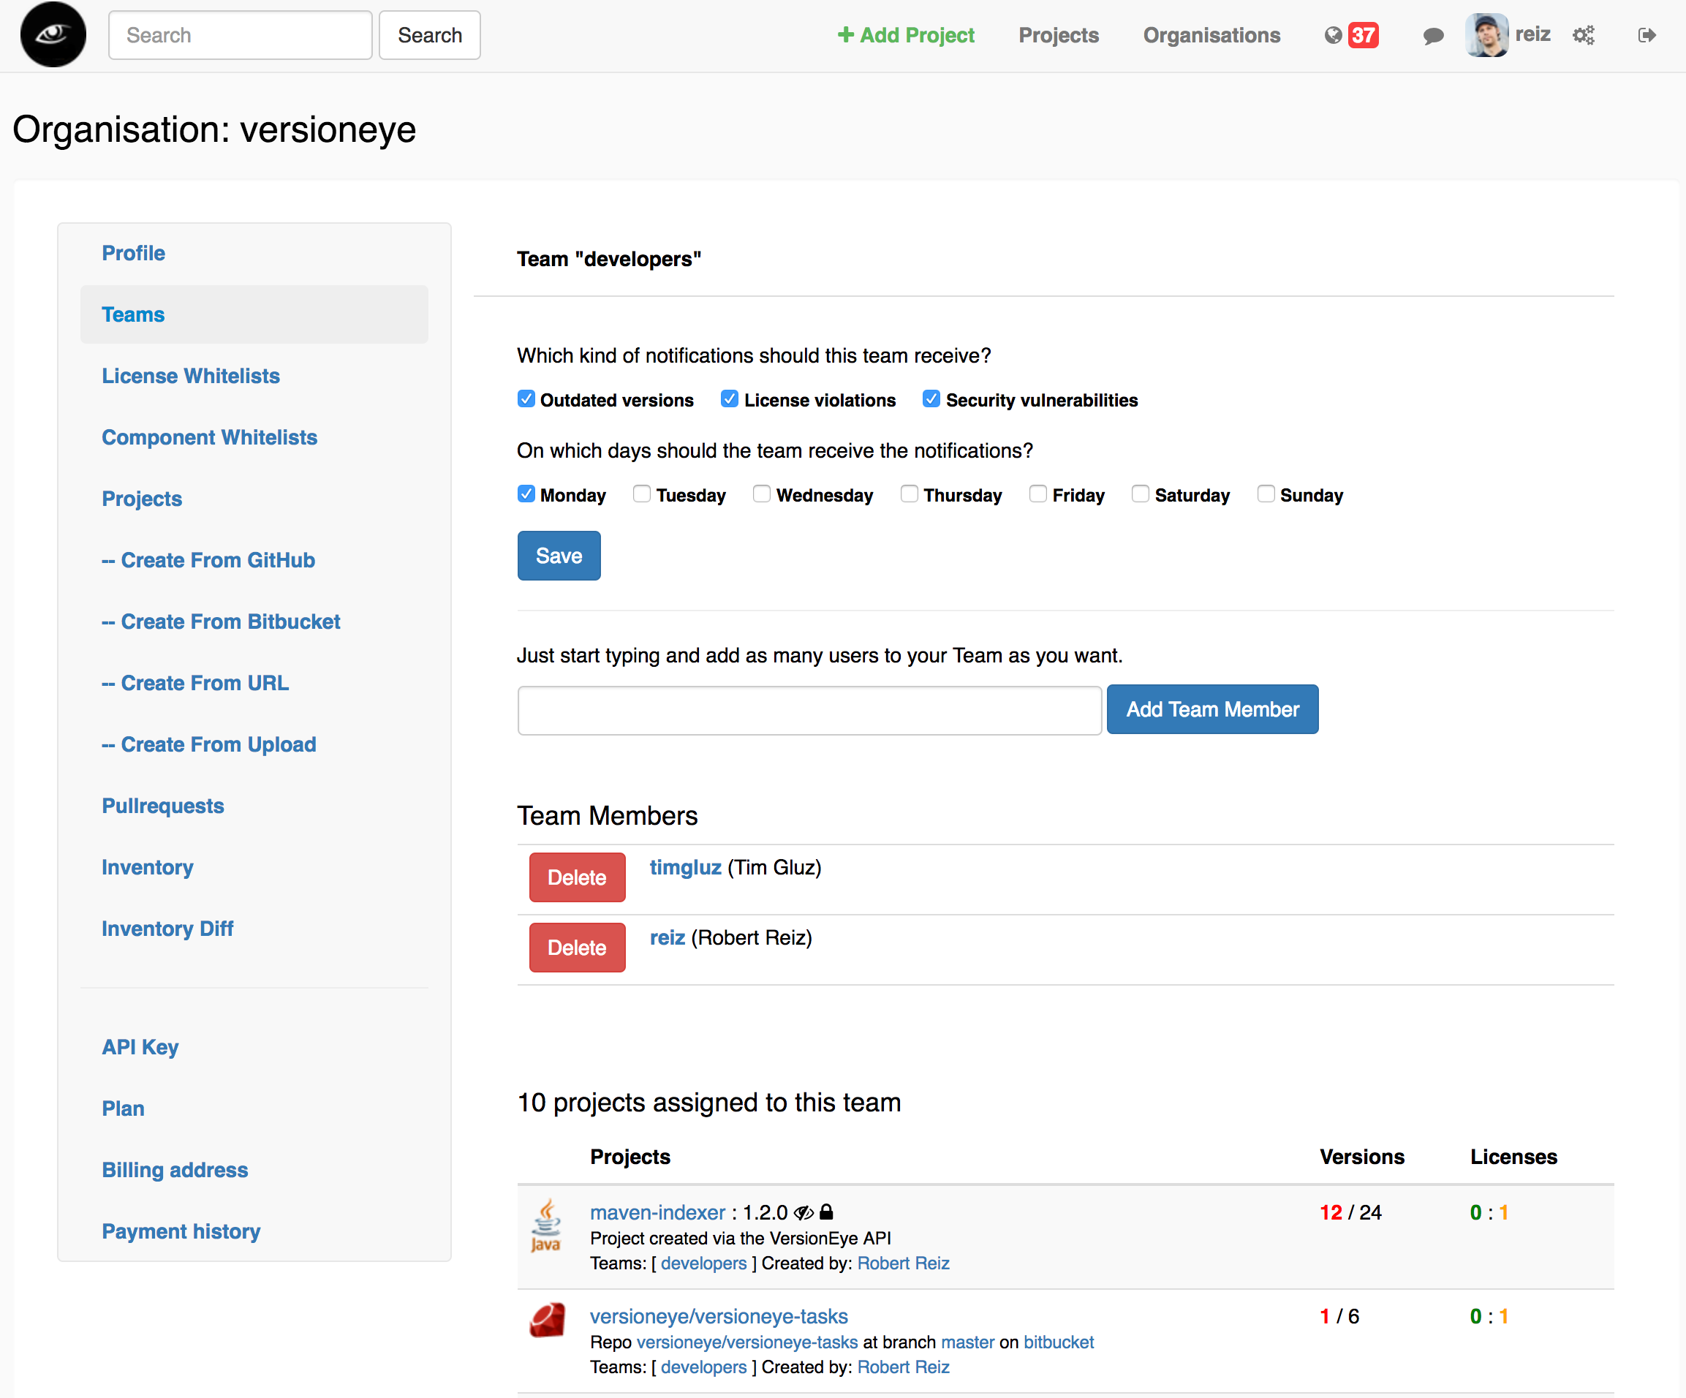Click the 1 / 6 versions value

tap(1340, 1316)
